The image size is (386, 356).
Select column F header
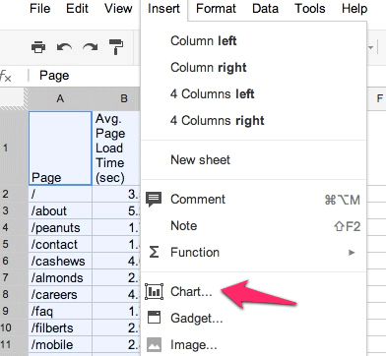click(379, 98)
